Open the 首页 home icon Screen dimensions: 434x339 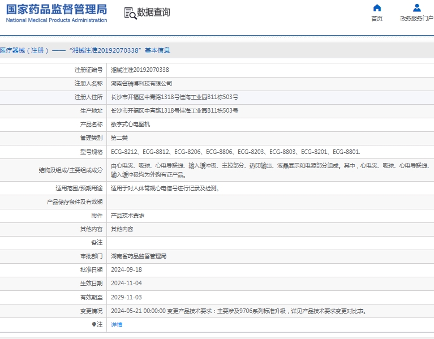[x=377, y=8]
